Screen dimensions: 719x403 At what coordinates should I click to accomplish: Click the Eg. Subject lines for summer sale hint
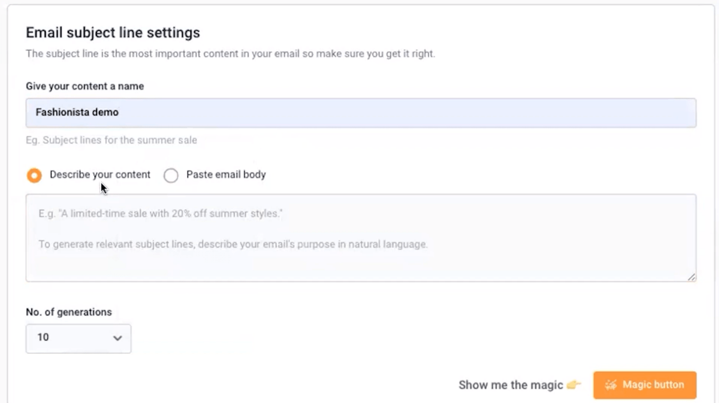111,140
